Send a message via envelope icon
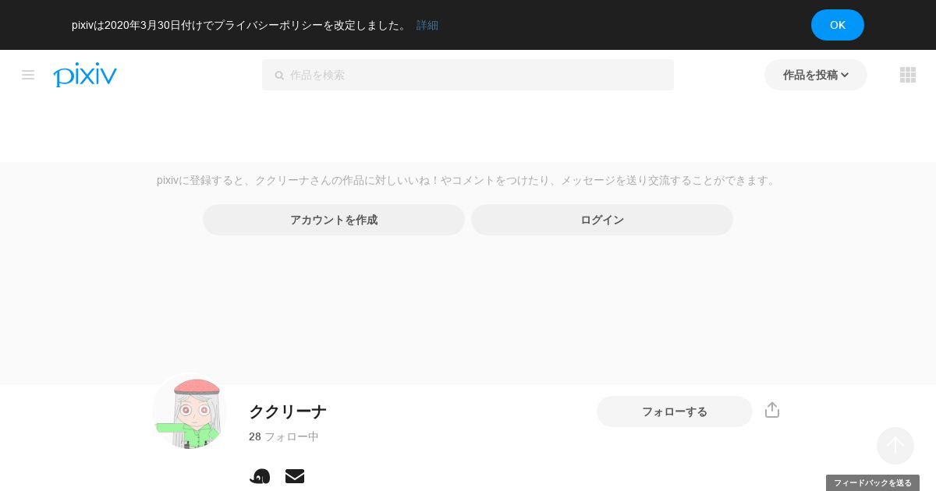Image resolution: width=936 pixels, height=491 pixels. point(295,476)
